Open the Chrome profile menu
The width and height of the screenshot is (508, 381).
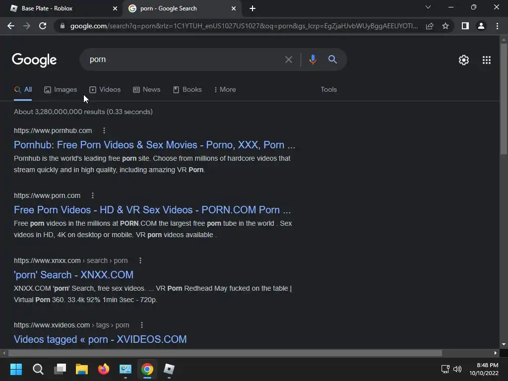pyautogui.click(x=481, y=26)
